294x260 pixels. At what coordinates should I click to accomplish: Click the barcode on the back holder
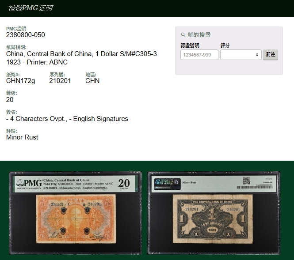pos(255,188)
